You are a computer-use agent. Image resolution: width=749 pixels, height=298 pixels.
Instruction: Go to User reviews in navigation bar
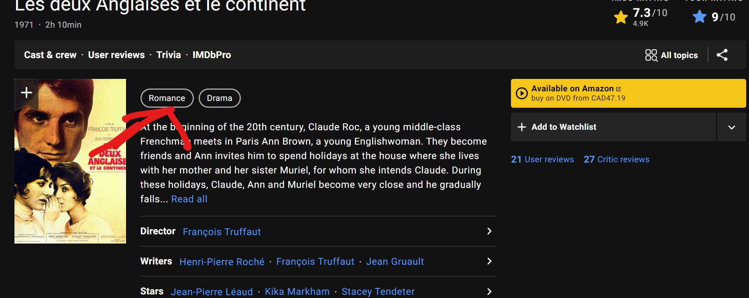(x=116, y=55)
